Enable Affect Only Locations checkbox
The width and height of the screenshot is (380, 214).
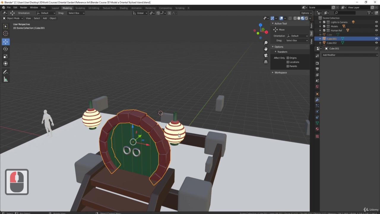tap(288, 62)
